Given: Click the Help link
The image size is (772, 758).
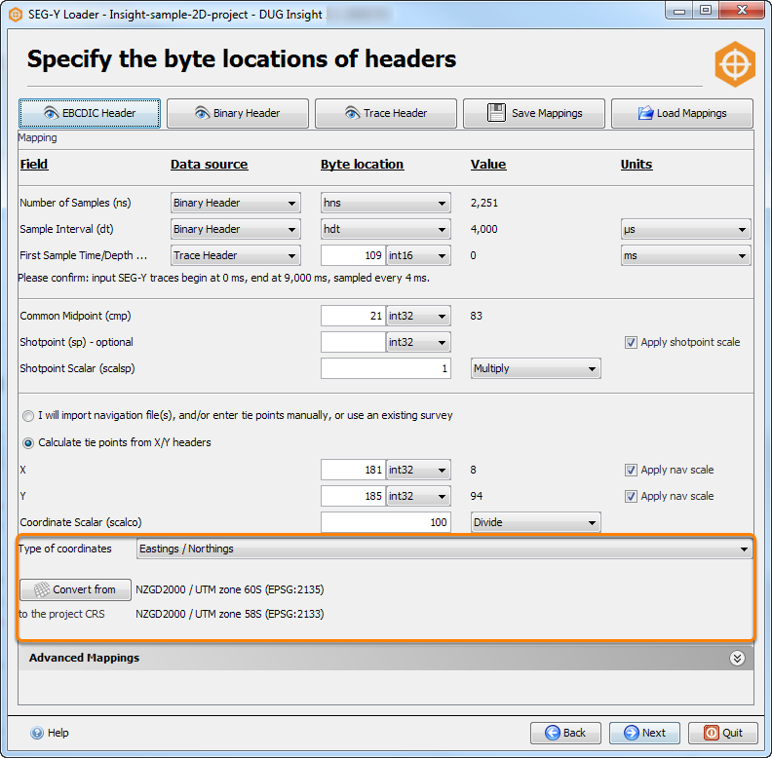Looking at the screenshot, I should pos(50,733).
